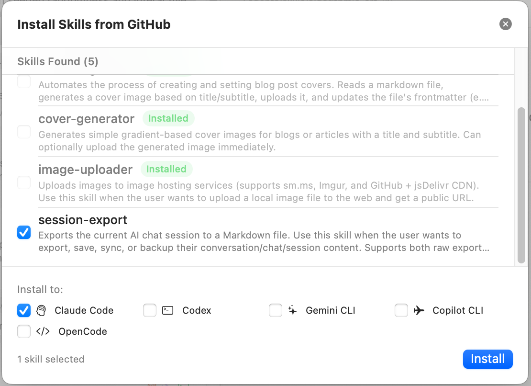Close the Install Skills dialog
The image size is (531, 386).
tap(505, 24)
